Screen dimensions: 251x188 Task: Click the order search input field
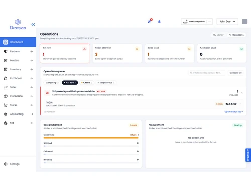coord(207,73)
